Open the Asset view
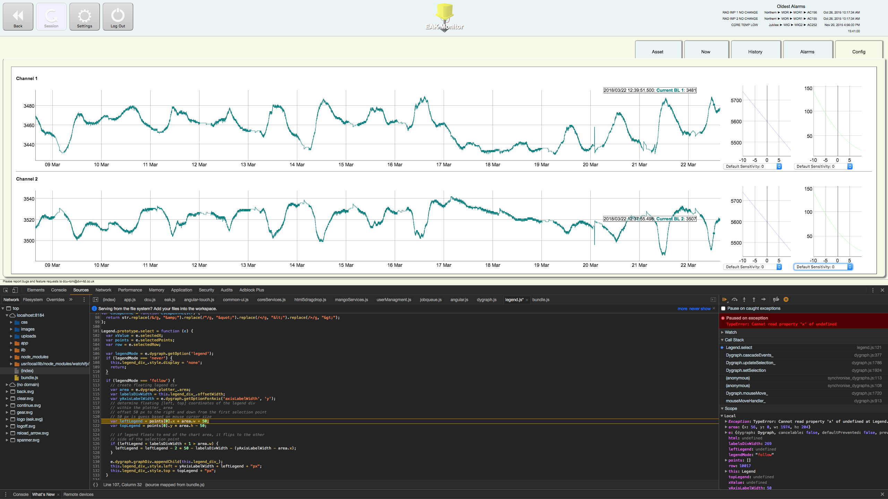The height and width of the screenshot is (499, 888). 657,51
